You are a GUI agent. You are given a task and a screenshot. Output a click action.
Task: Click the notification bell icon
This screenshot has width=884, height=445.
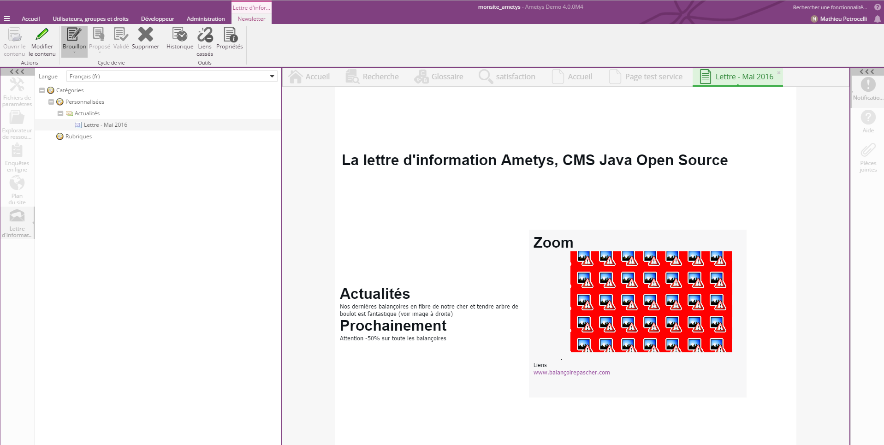pyautogui.click(x=877, y=19)
